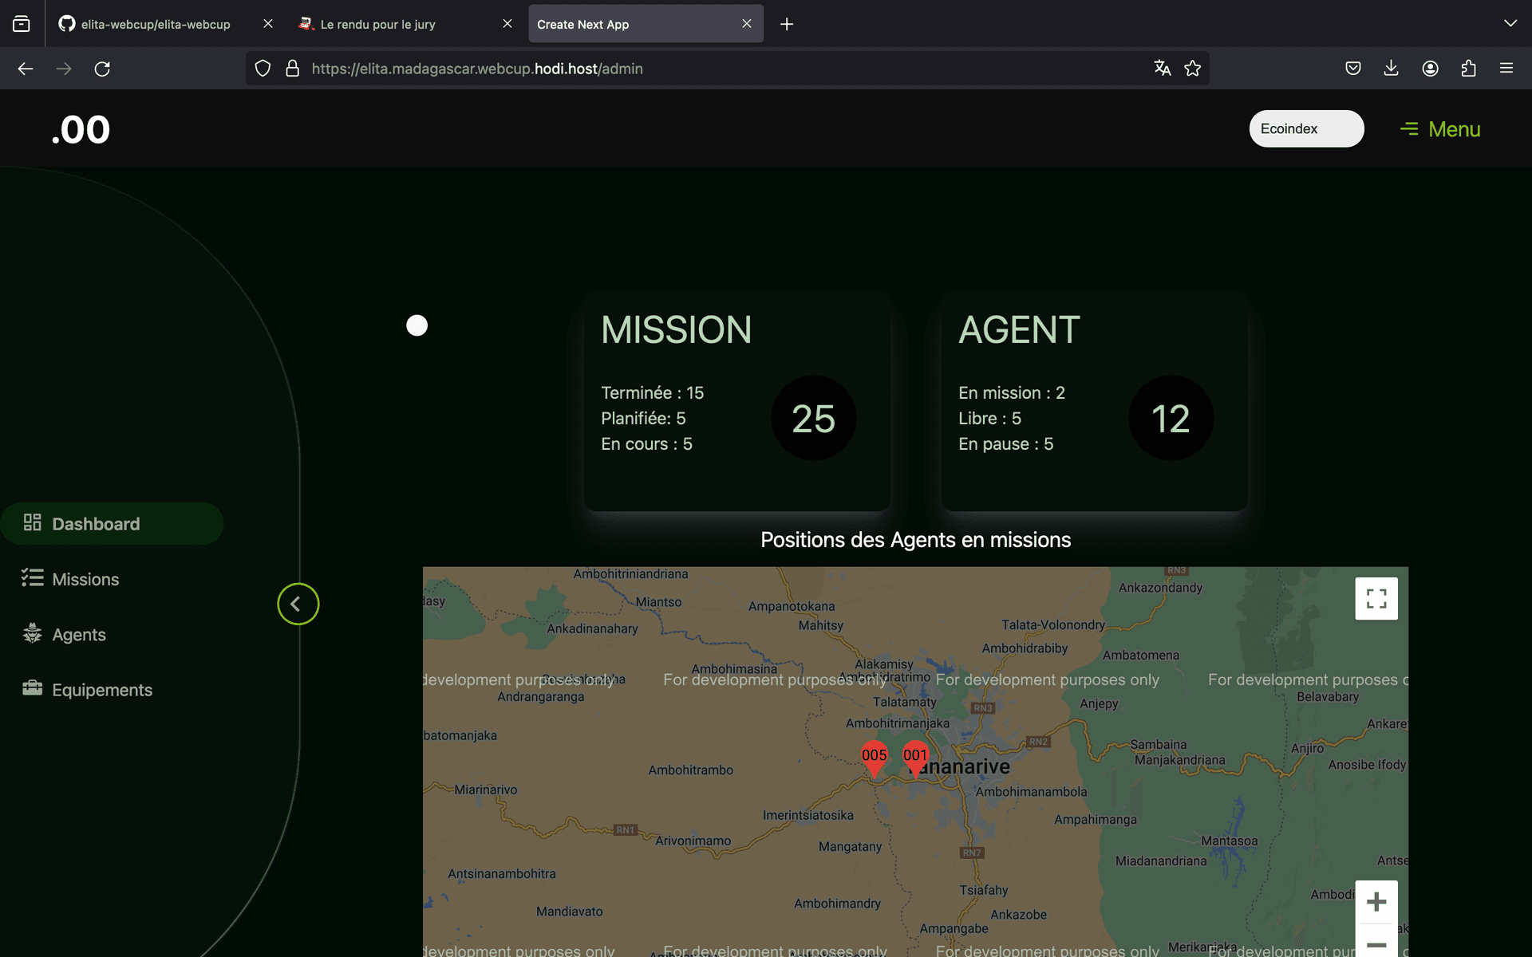The width and height of the screenshot is (1532, 957).
Task: Go back to previous page
Action: [x=26, y=69]
